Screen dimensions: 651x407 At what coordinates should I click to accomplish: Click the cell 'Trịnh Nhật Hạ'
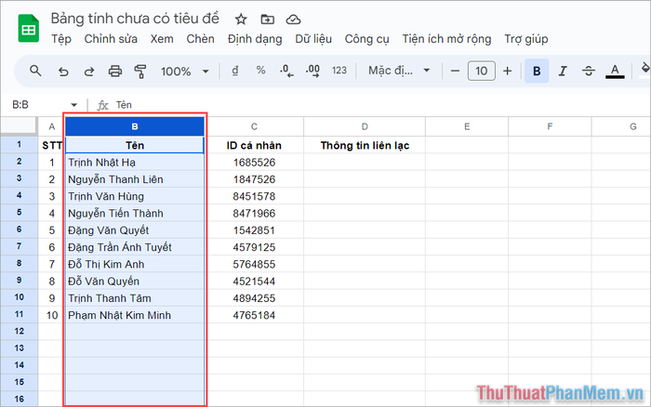click(135, 163)
